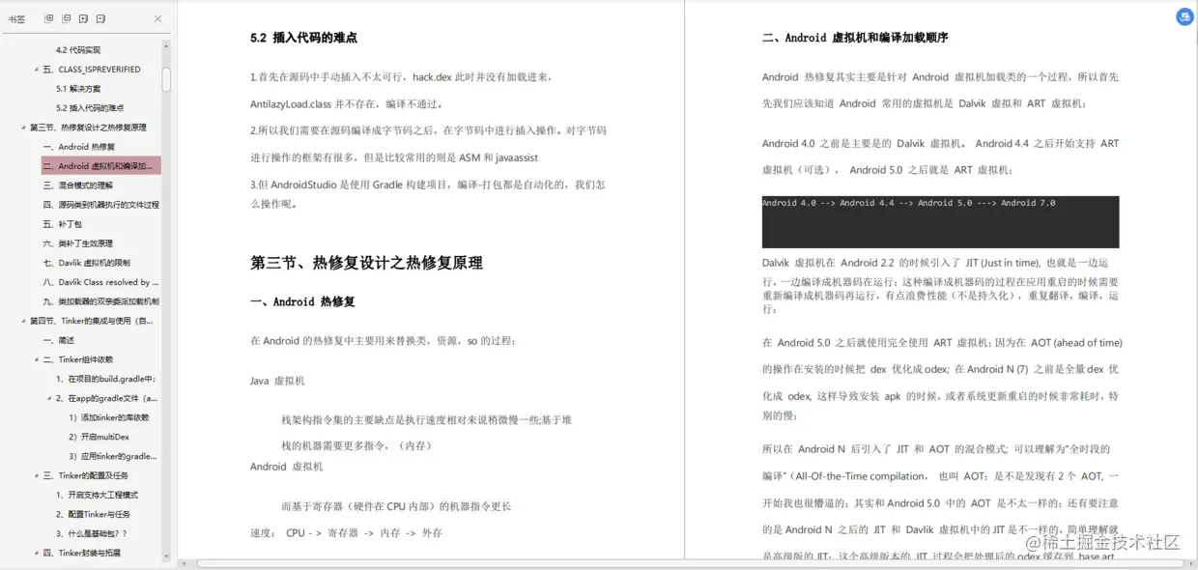Image resolution: width=1198 pixels, height=570 pixels.
Task: Open bookmark 八、Davlik Class resolved by ...
Action: [x=100, y=282]
